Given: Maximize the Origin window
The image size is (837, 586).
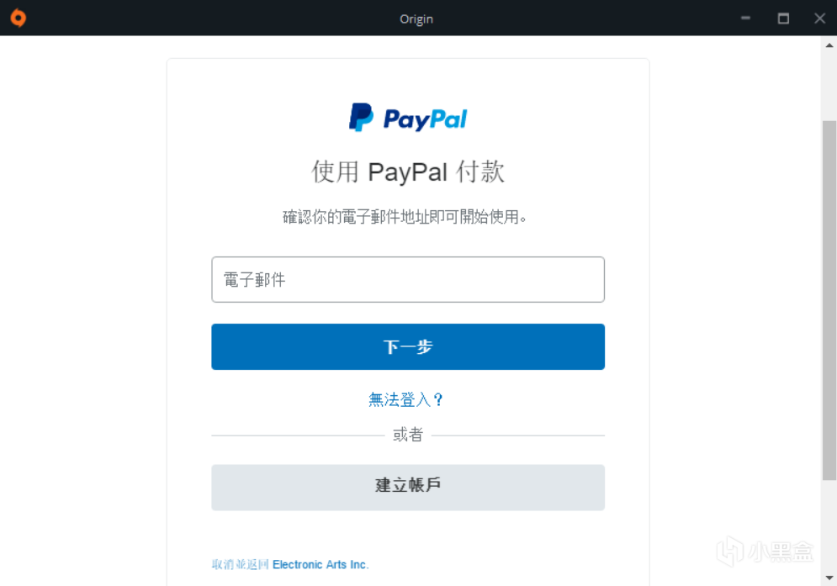Looking at the screenshot, I should click(x=783, y=18).
